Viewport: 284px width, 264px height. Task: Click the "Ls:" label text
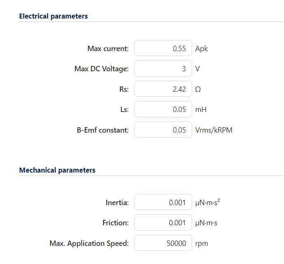coord(124,110)
